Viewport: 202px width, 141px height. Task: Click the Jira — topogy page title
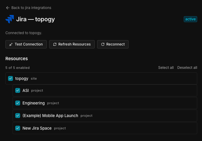point(36,19)
